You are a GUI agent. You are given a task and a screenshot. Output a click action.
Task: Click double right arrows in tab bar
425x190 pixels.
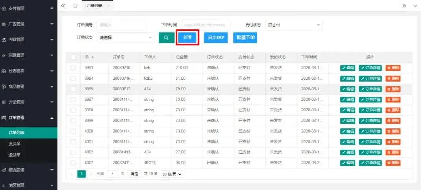tap(404, 5)
